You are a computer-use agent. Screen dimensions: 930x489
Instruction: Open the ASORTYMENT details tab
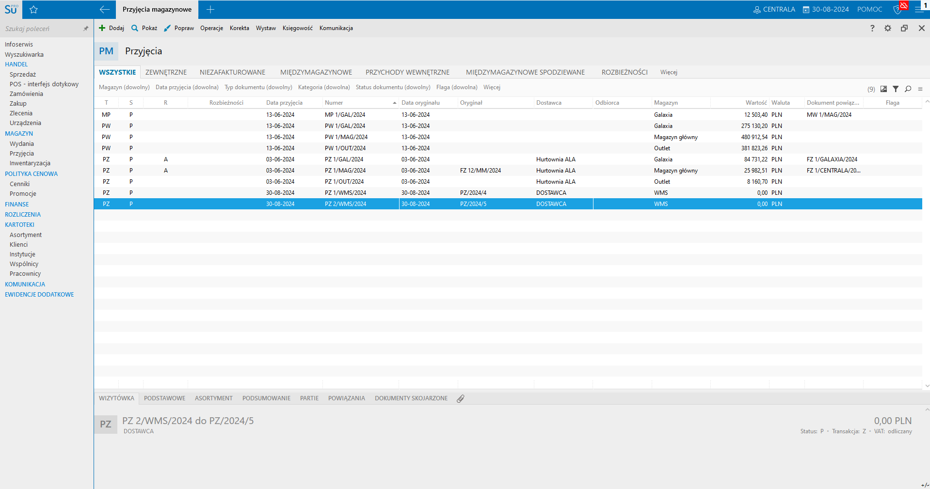click(x=213, y=398)
